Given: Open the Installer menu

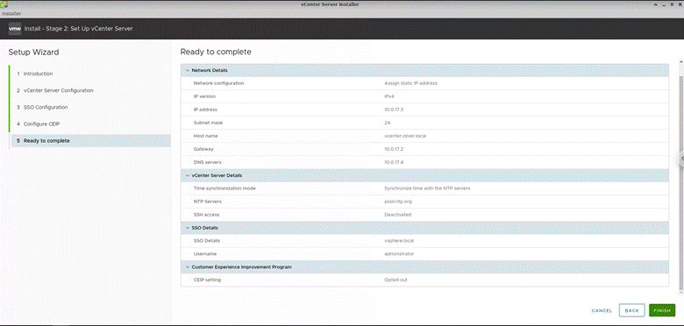Looking at the screenshot, I should click(x=11, y=13).
